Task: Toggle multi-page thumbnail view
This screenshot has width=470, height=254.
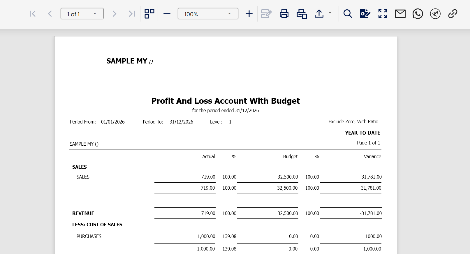Action: (x=149, y=14)
